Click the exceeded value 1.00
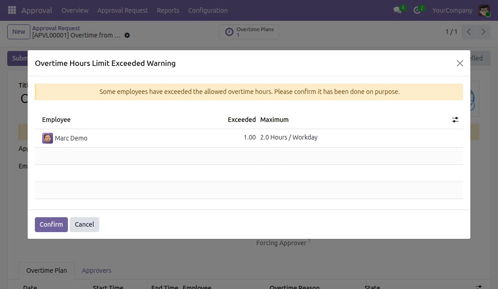498x289 pixels. click(x=249, y=137)
